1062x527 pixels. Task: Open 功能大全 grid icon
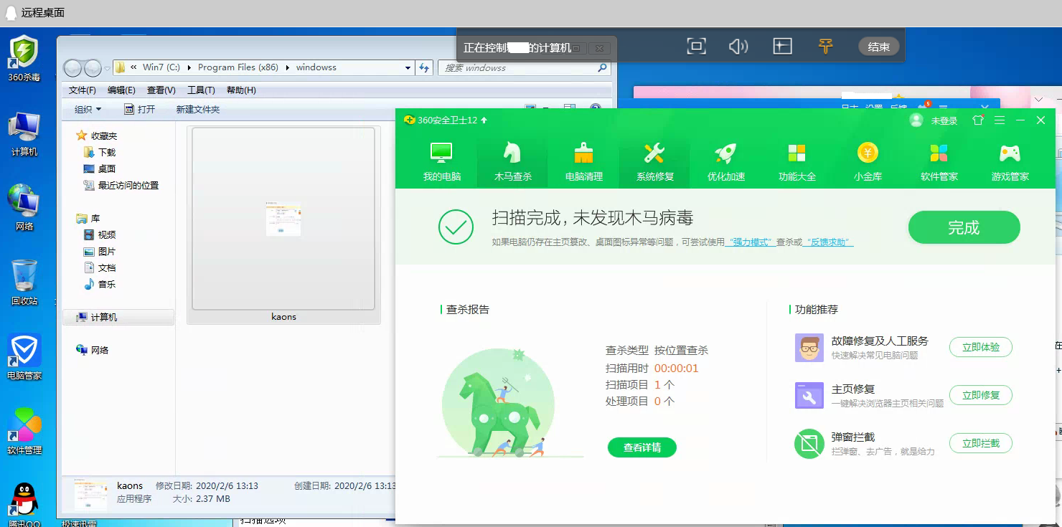point(796,153)
